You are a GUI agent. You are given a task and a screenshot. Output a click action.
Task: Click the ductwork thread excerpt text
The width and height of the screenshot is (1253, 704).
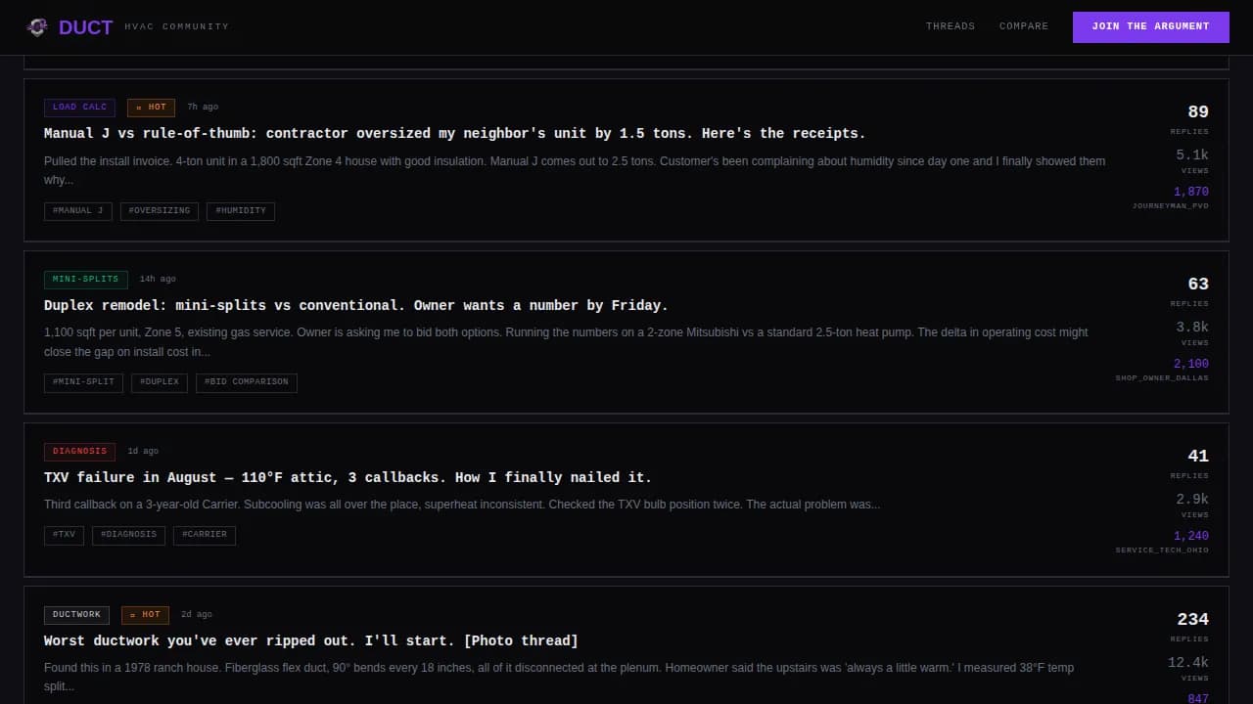pos(559,677)
